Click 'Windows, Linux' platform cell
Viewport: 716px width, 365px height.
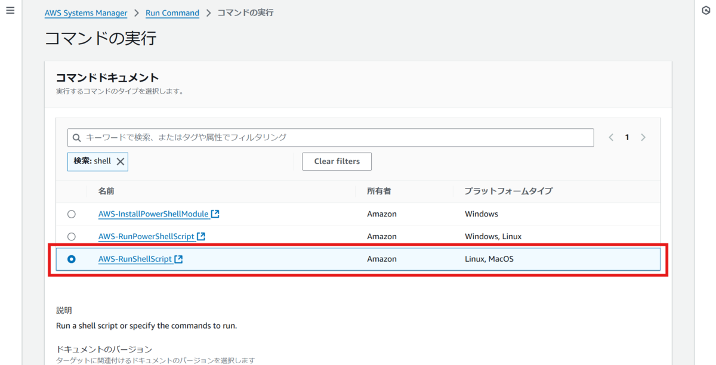tap(493, 236)
